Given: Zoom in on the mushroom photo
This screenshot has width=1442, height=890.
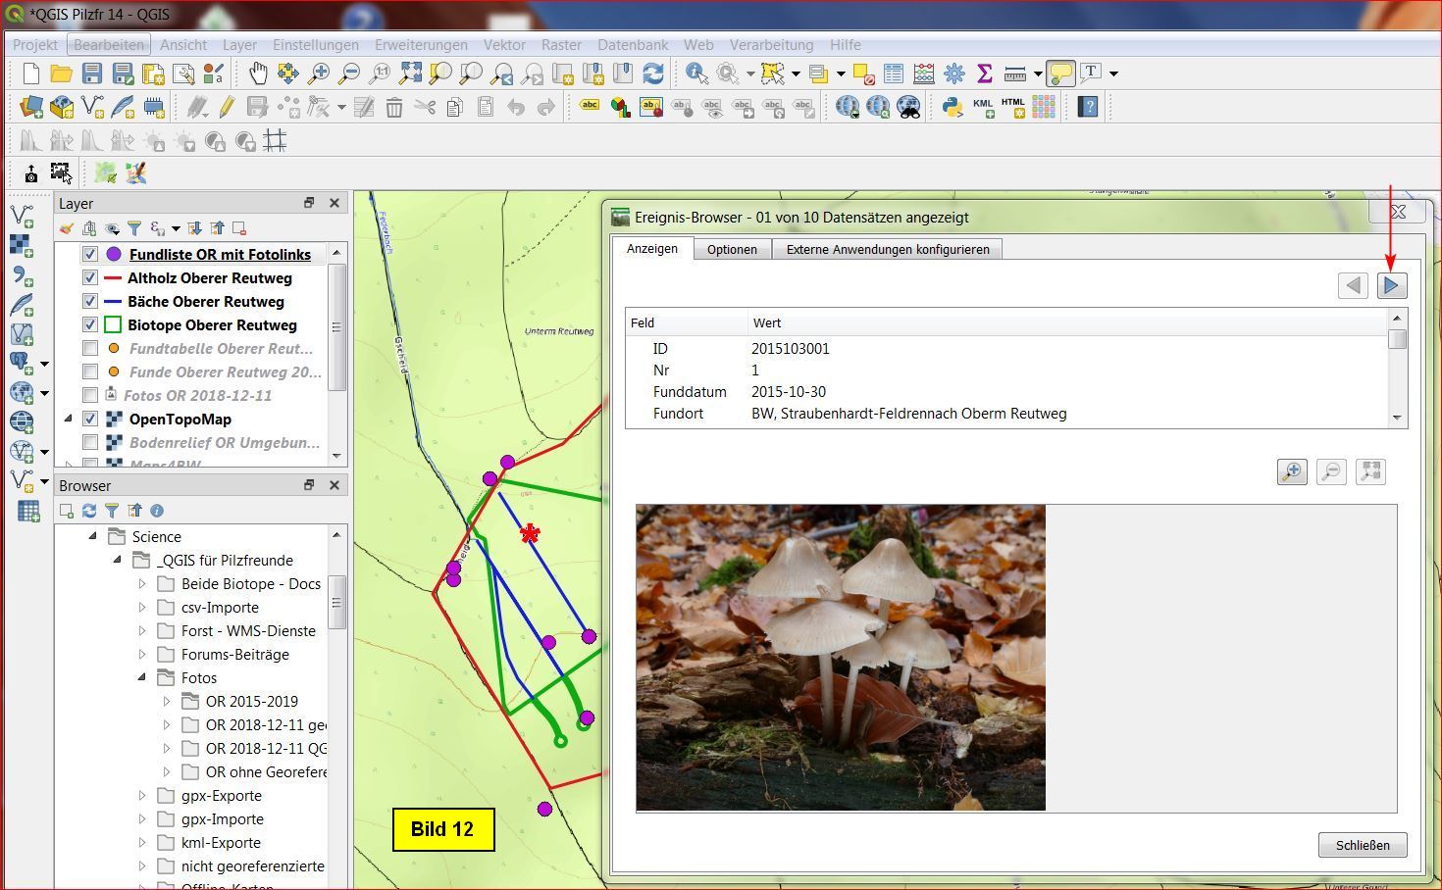Looking at the screenshot, I should point(1292,471).
